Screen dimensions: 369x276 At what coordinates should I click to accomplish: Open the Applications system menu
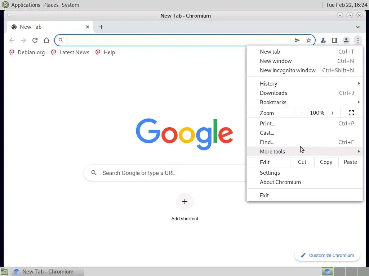click(x=26, y=5)
